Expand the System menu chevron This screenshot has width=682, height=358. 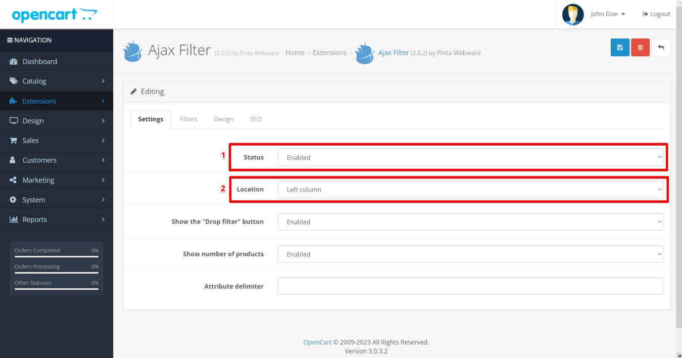[x=103, y=200]
